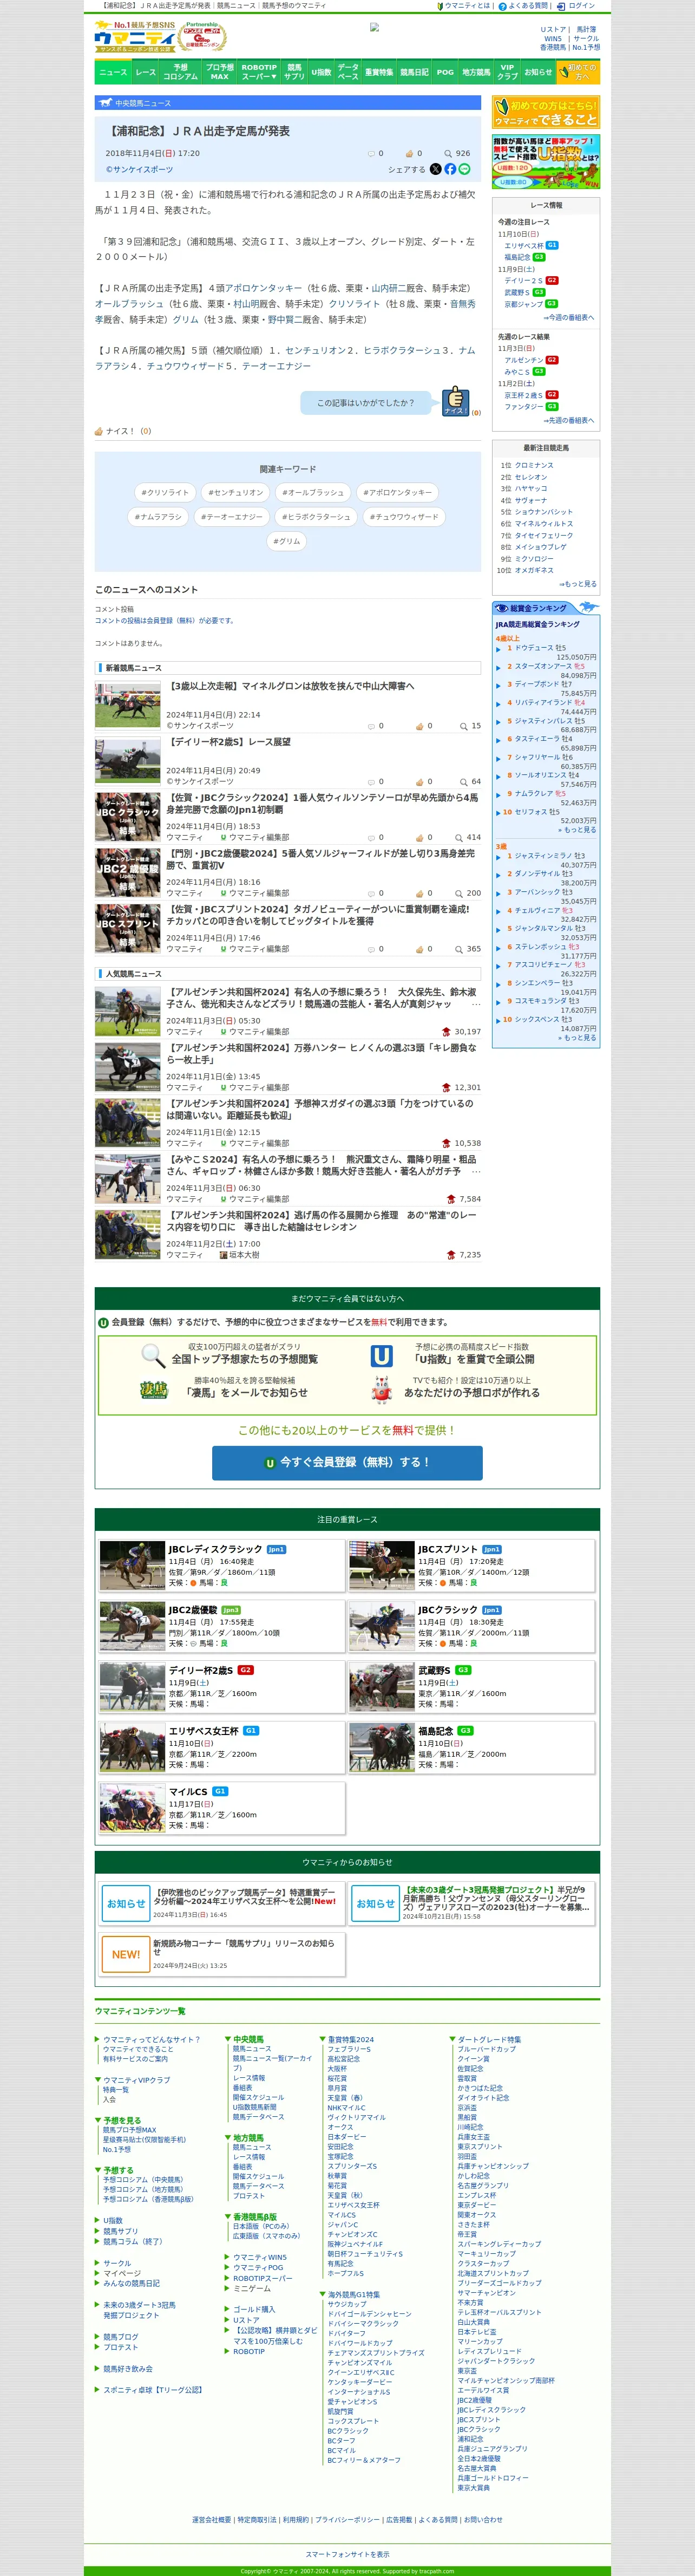The width and height of the screenshot is (695, 2576).
Task: Expand 海外競馬G1特集 section in contents
Action: 322,2295
